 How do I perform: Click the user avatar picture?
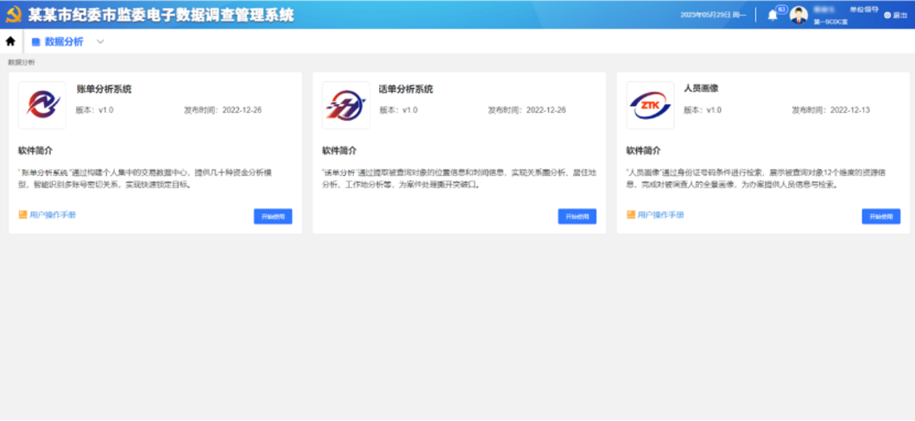pos(798,15)
